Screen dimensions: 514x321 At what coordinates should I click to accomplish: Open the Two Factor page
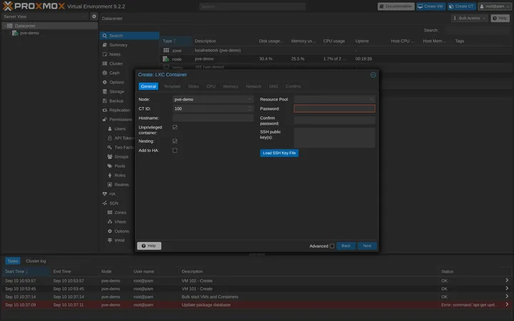point(124,148)
